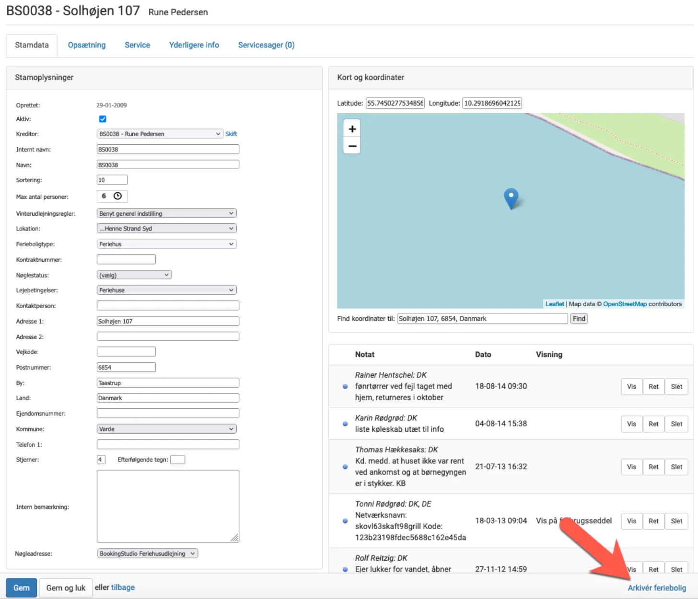The image size is (698, 599).
Task: Open the Nøglestatus dropdown
Action: (x=134, y=275)
